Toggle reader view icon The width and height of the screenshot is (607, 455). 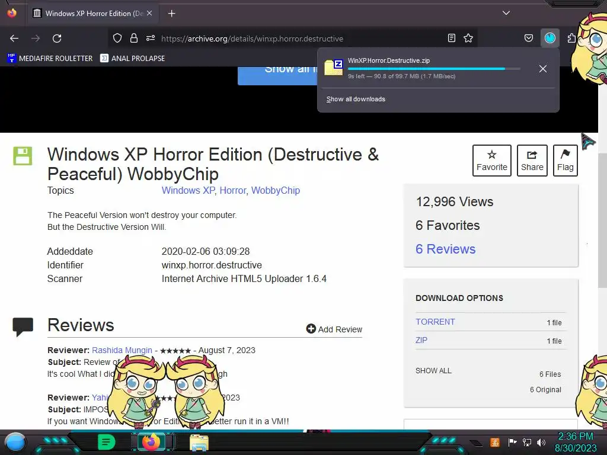451,38
